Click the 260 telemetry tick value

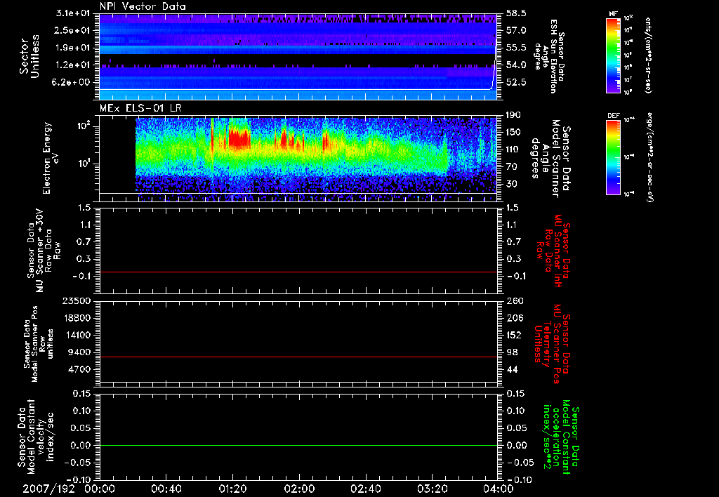click(515, 301)
